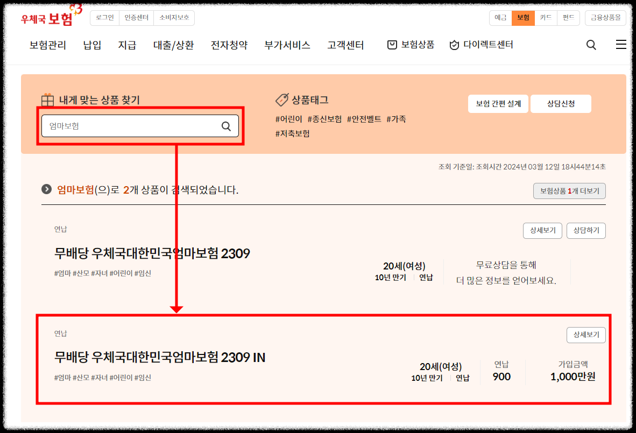Open product title 무배당 우체국대한민국엄마보험 2309 IN

pyautogui.click(x=160, y=358)
